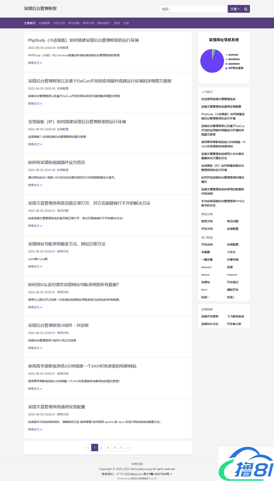The width and height of the screenshot is (274, 481).
Task: Click 注册 in the navigation bar
Action: click(x=126, y=23)
